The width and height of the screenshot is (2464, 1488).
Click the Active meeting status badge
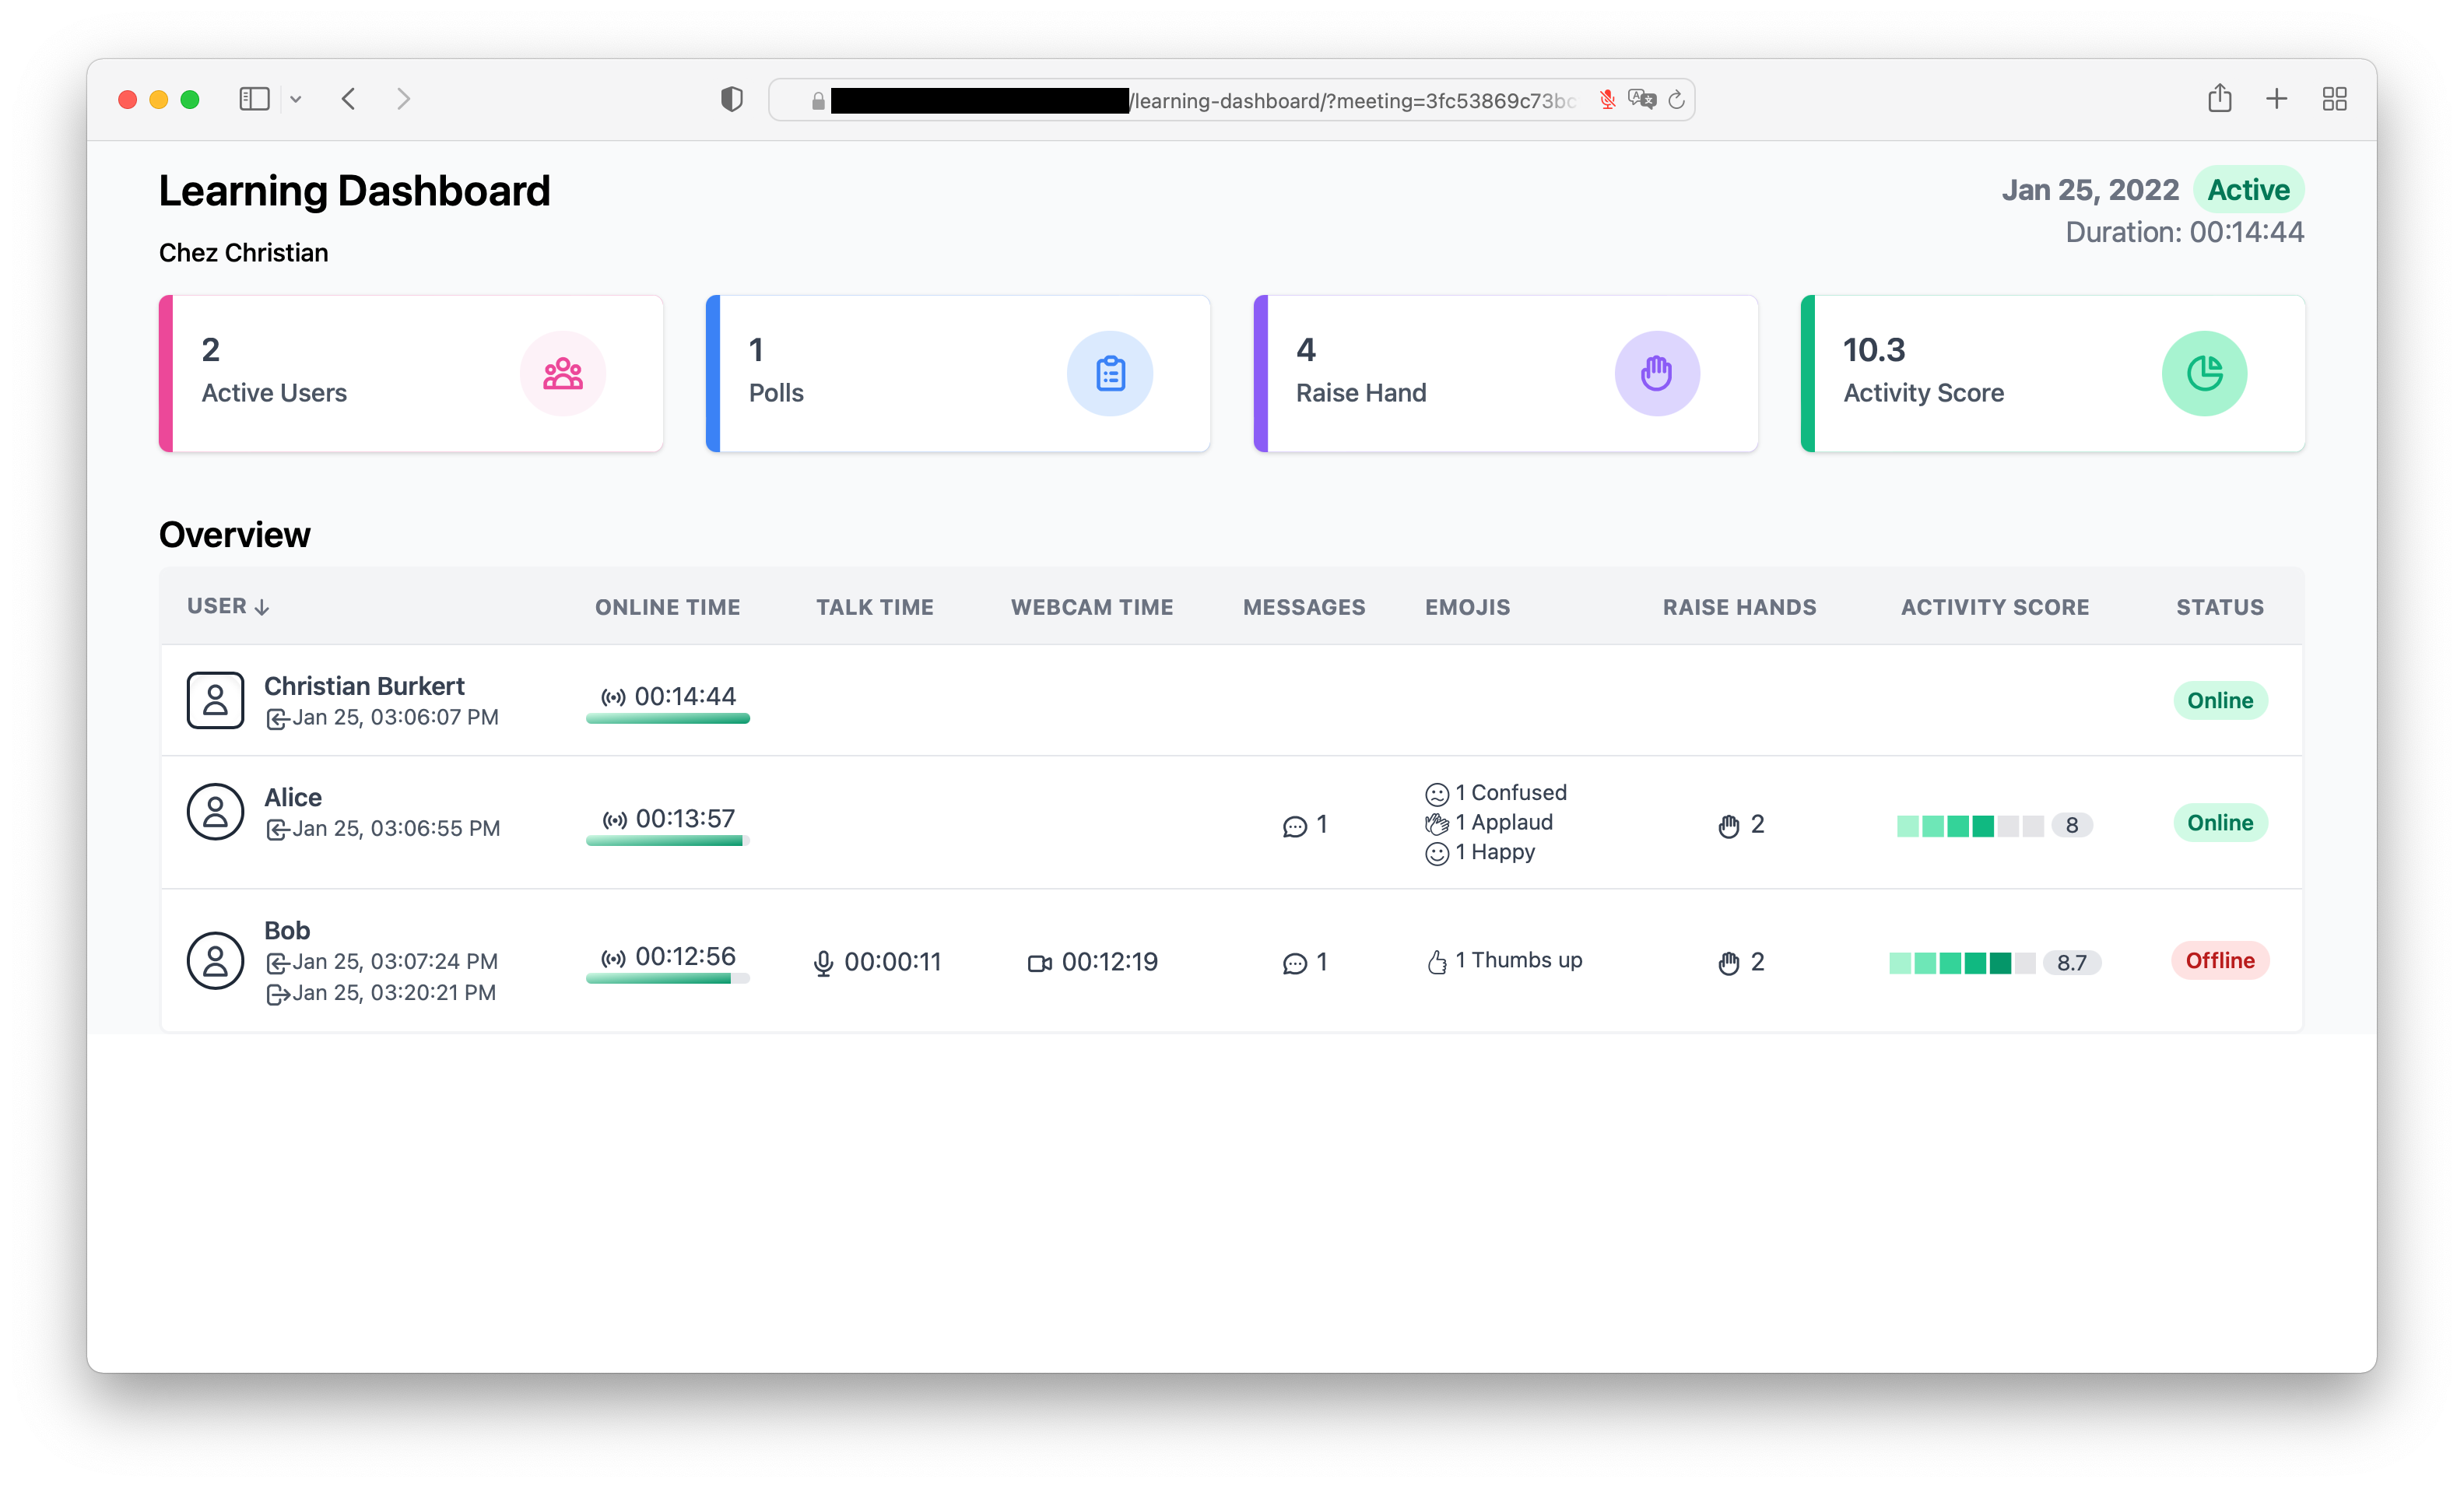tap(2248, 189)
